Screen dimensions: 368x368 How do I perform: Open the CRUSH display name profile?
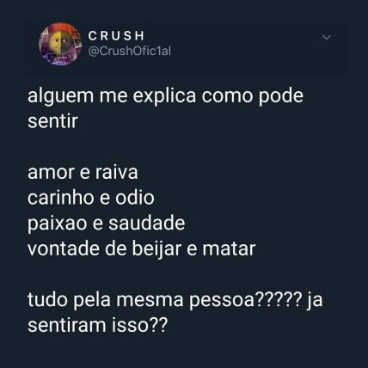116,36
